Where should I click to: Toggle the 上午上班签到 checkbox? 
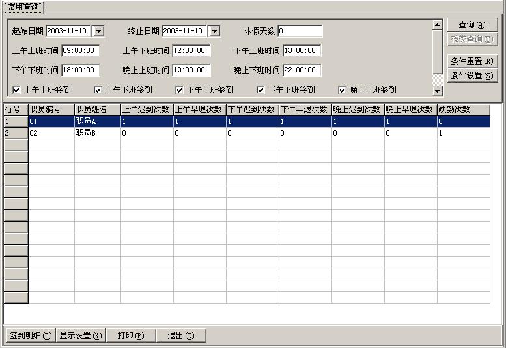(x=17, y=90)
